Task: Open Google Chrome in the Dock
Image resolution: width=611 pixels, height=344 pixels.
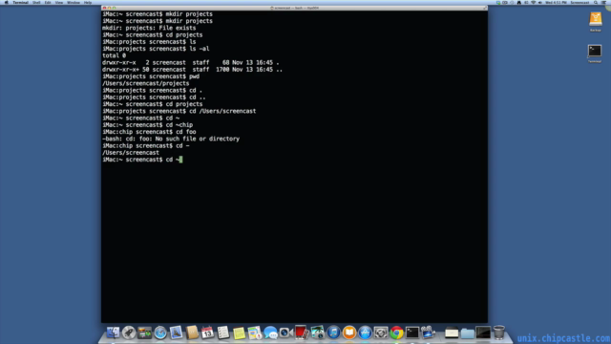Action: pos(396,333)
